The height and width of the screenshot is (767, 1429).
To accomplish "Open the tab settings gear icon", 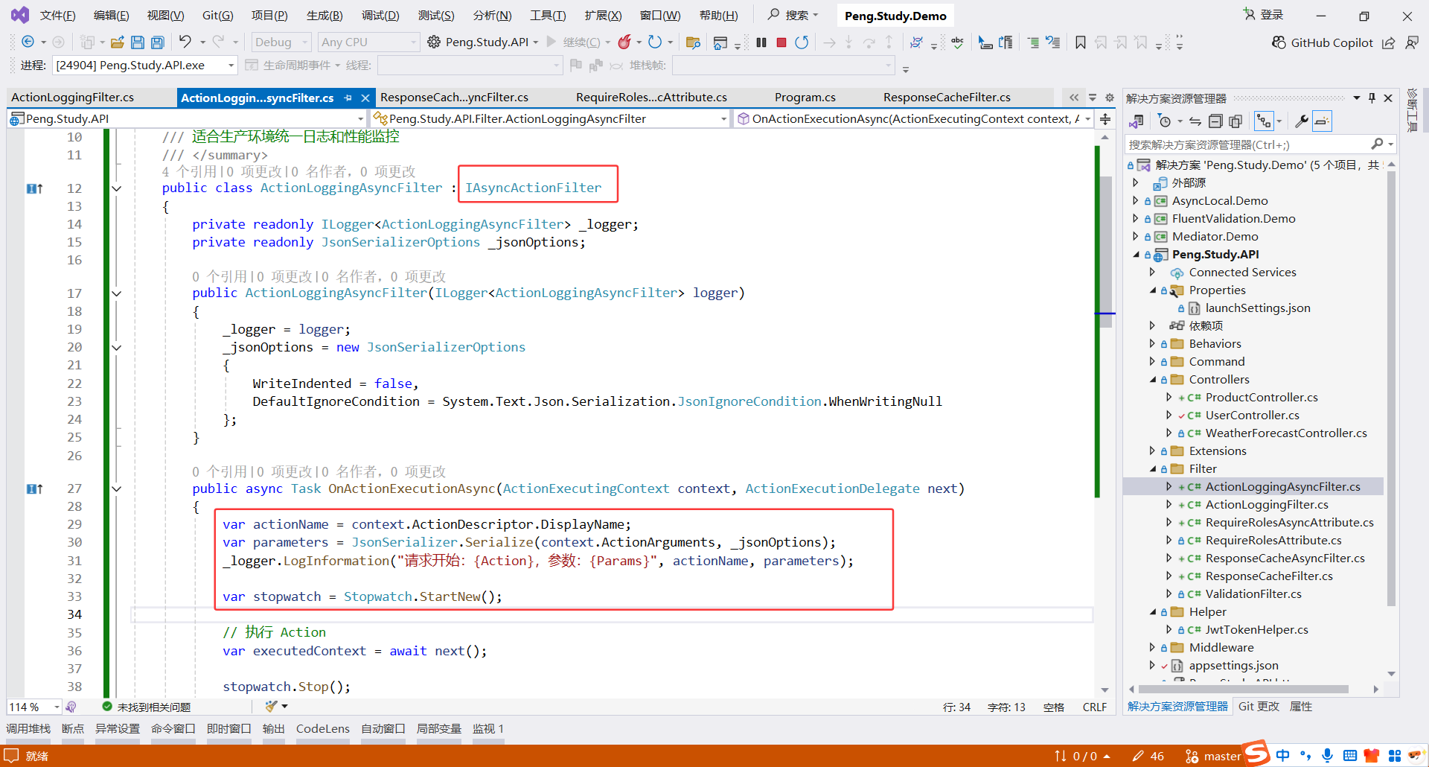I will coord(1110,98).
